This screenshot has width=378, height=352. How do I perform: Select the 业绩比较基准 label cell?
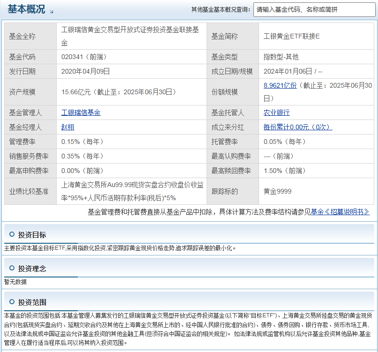(x=30, y=191)
